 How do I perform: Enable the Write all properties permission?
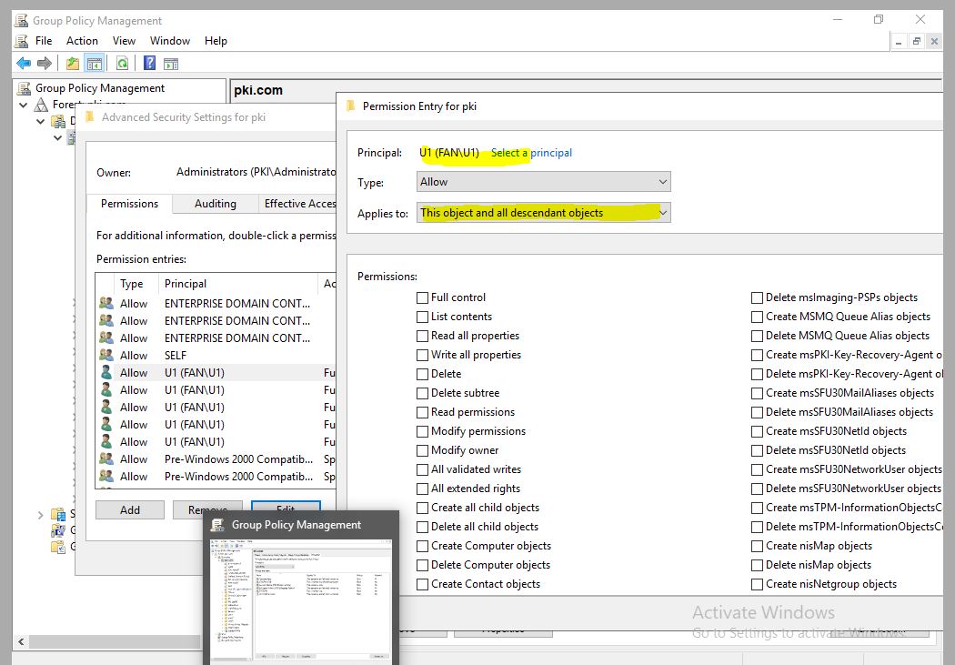422,355
